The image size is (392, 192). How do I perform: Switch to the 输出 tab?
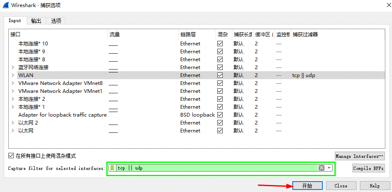click(x=36, y=21)
